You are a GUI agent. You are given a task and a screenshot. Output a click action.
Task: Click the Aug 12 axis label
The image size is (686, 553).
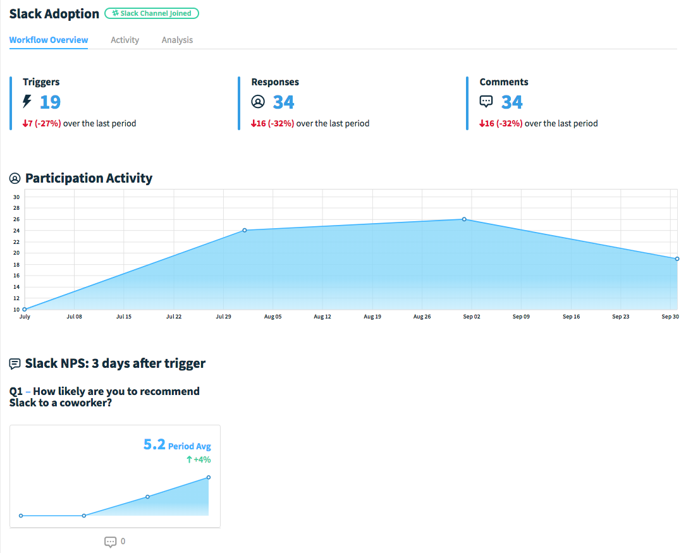tap(322, 317)
